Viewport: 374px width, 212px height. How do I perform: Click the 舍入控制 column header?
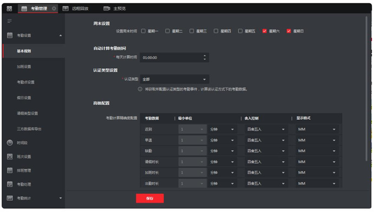(252, 118)
